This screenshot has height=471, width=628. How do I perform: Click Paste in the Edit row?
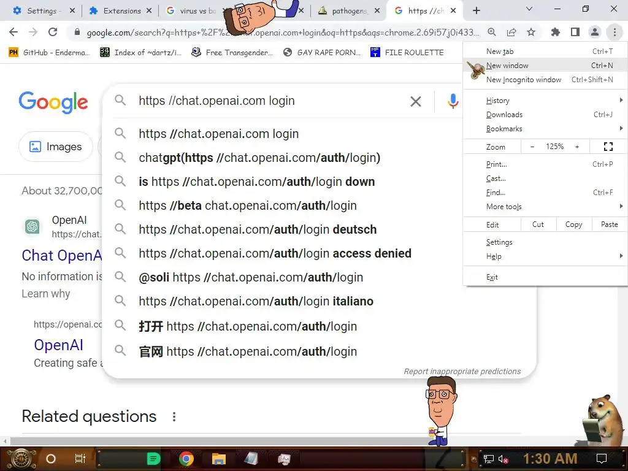[x=609, y=224]
